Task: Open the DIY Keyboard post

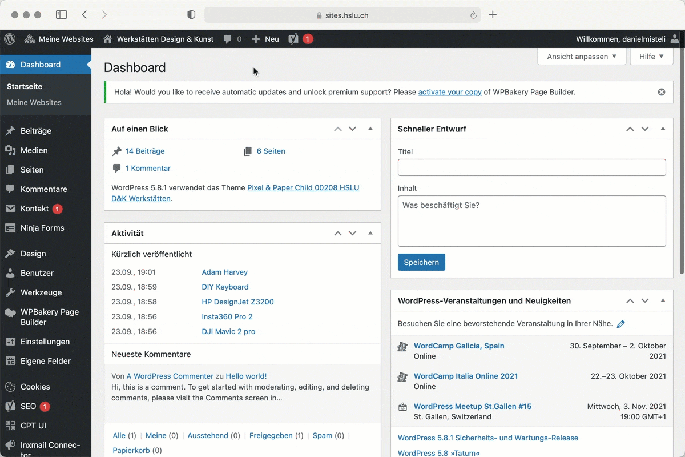Action: click(225, 287)
